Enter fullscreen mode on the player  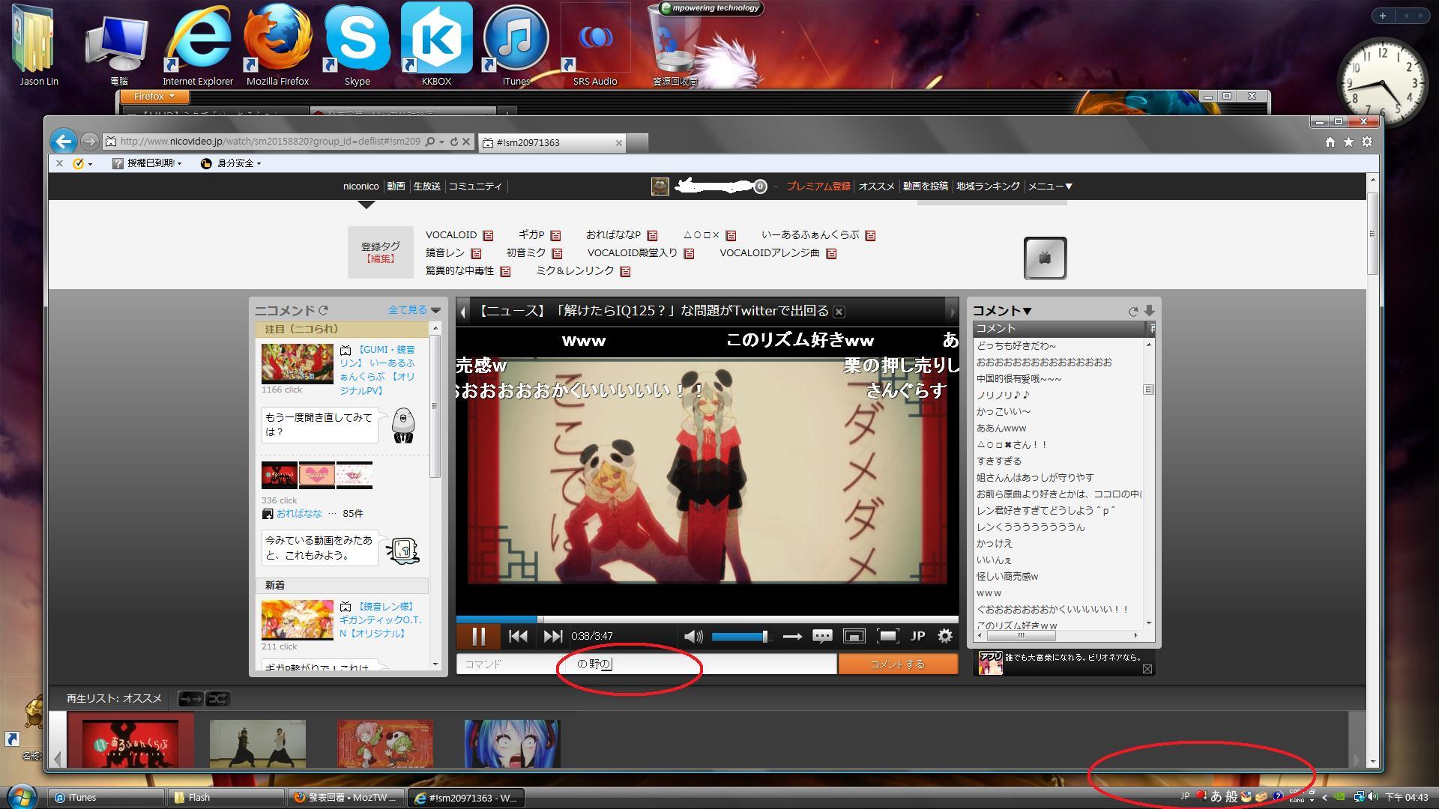coord(887,636)
